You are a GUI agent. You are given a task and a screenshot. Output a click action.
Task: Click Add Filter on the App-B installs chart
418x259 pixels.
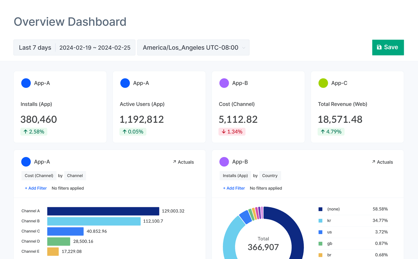coord(234,188)
